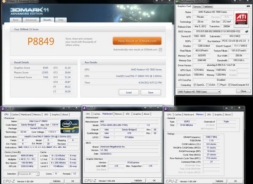The width and height of the screenshot is (253, 184).
Task: Click the Intel Core i7 logo in CPU-Z
Action: pyautogui.click(x=70, y=126)
